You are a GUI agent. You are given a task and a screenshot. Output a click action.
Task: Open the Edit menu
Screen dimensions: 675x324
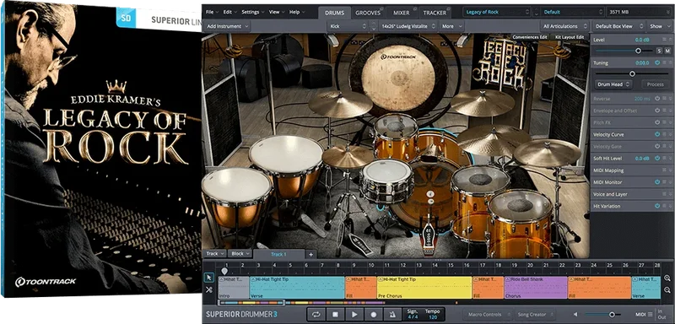click(x=229, y=12)
